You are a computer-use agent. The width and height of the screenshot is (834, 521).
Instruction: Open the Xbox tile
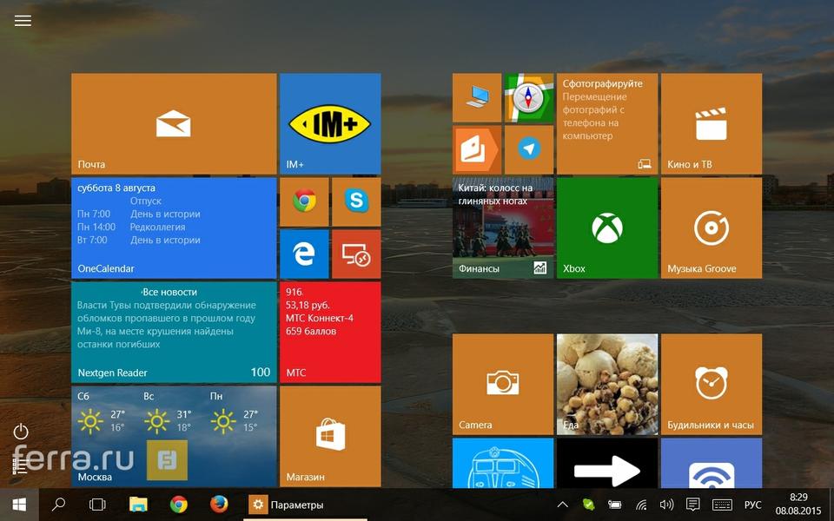point(607,228)
